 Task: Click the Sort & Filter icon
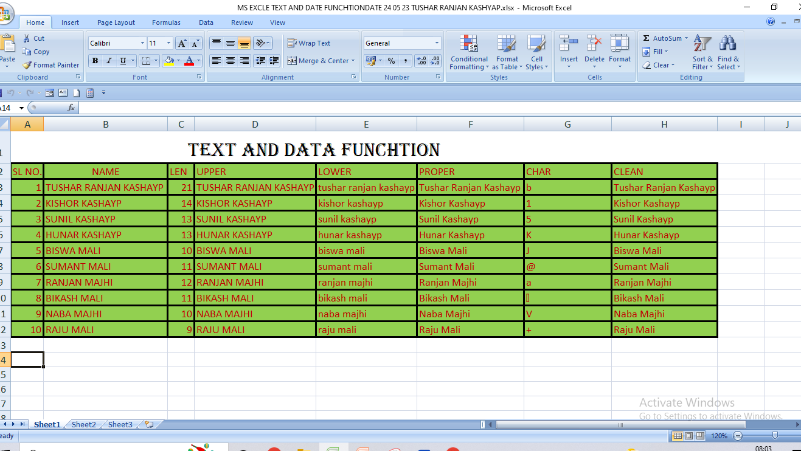(702, 52)
